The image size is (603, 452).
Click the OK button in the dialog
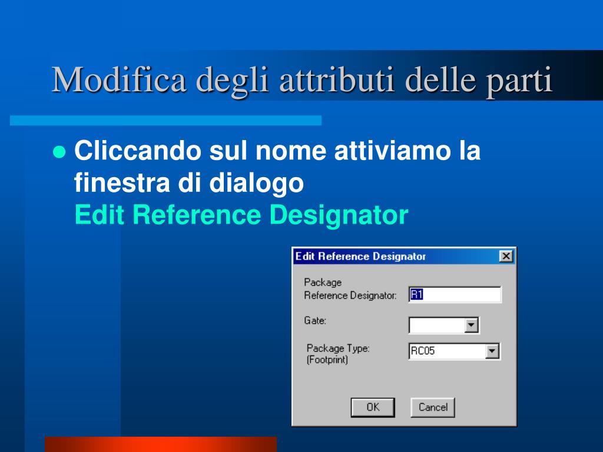pyautogui.click(x=373, y=407)
